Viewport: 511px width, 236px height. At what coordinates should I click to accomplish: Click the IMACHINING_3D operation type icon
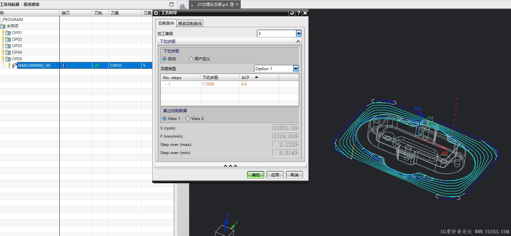pyautogui.click(x=14, y=66)
